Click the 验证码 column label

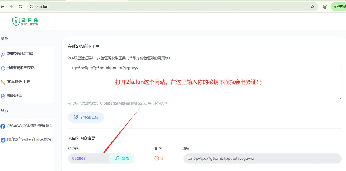pyautogui.click(x=73, y=149)
